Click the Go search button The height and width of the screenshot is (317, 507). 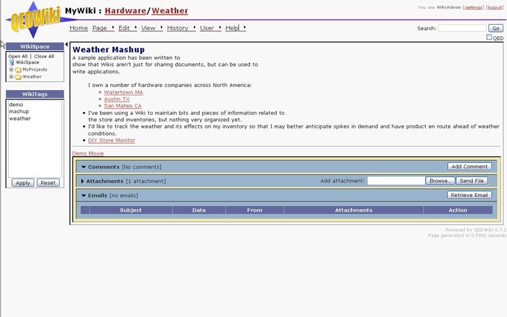pyautogui.click(x=496, y=29)
